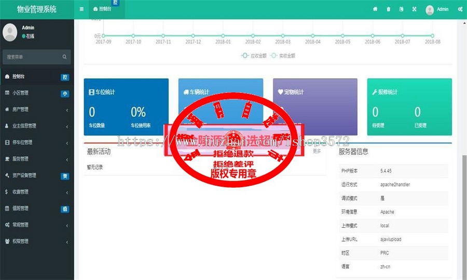Open the 宠物统计 card heading
This screenshot has height=280, width=467.
point(291,92)
